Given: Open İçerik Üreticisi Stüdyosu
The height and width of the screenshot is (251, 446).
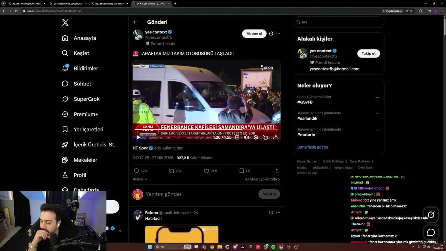Looking at the screenshot, I should [x=90, y=145].
